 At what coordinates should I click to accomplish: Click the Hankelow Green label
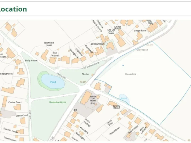(58, 102)
